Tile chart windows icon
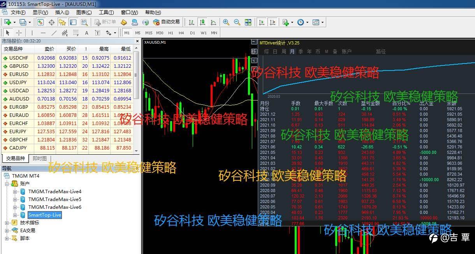The height and width of the screenshot is (254, 475). click(248, 22)
